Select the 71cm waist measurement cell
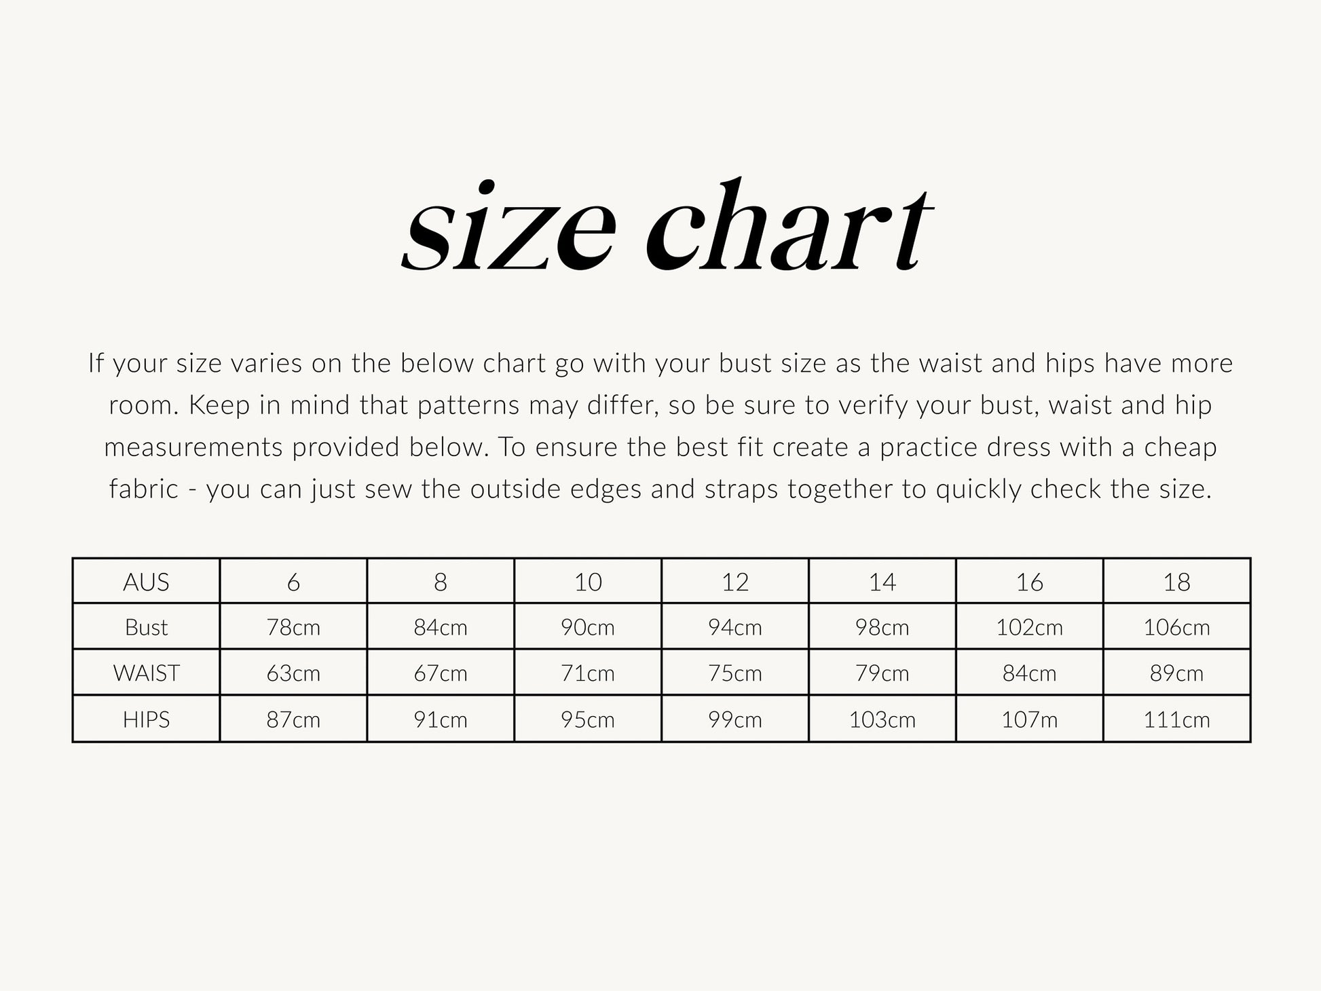The width and height of the screenshot is (1321, 991). coord(588,673)
